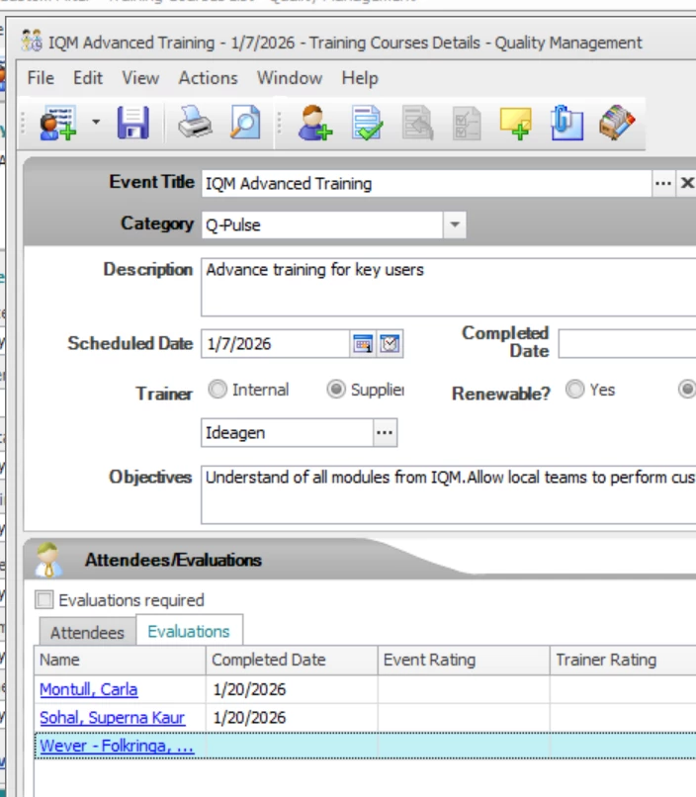This screenshot has width=696, height=797.
Task: Open the Actions menu
Action: tap(208, 78)
